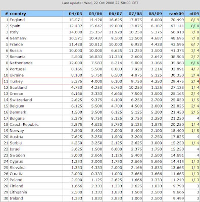Select the Sweden country name

(17, 155)
